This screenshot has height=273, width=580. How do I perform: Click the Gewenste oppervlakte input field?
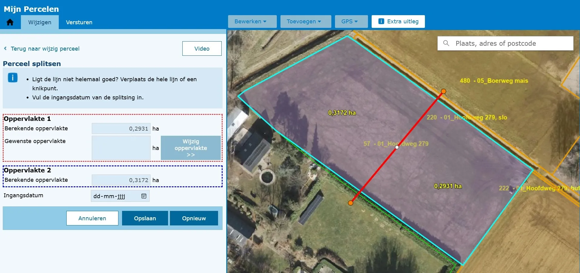(121, 148)
